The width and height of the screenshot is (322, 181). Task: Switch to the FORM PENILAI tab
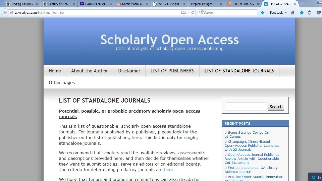point(96,4)
